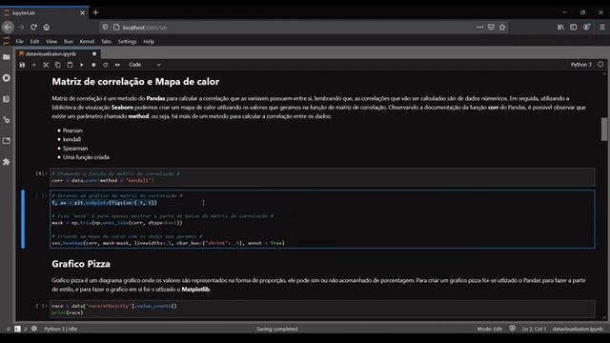
Task: Click the 'Pearson' bullet item
Action: [72, 131]
